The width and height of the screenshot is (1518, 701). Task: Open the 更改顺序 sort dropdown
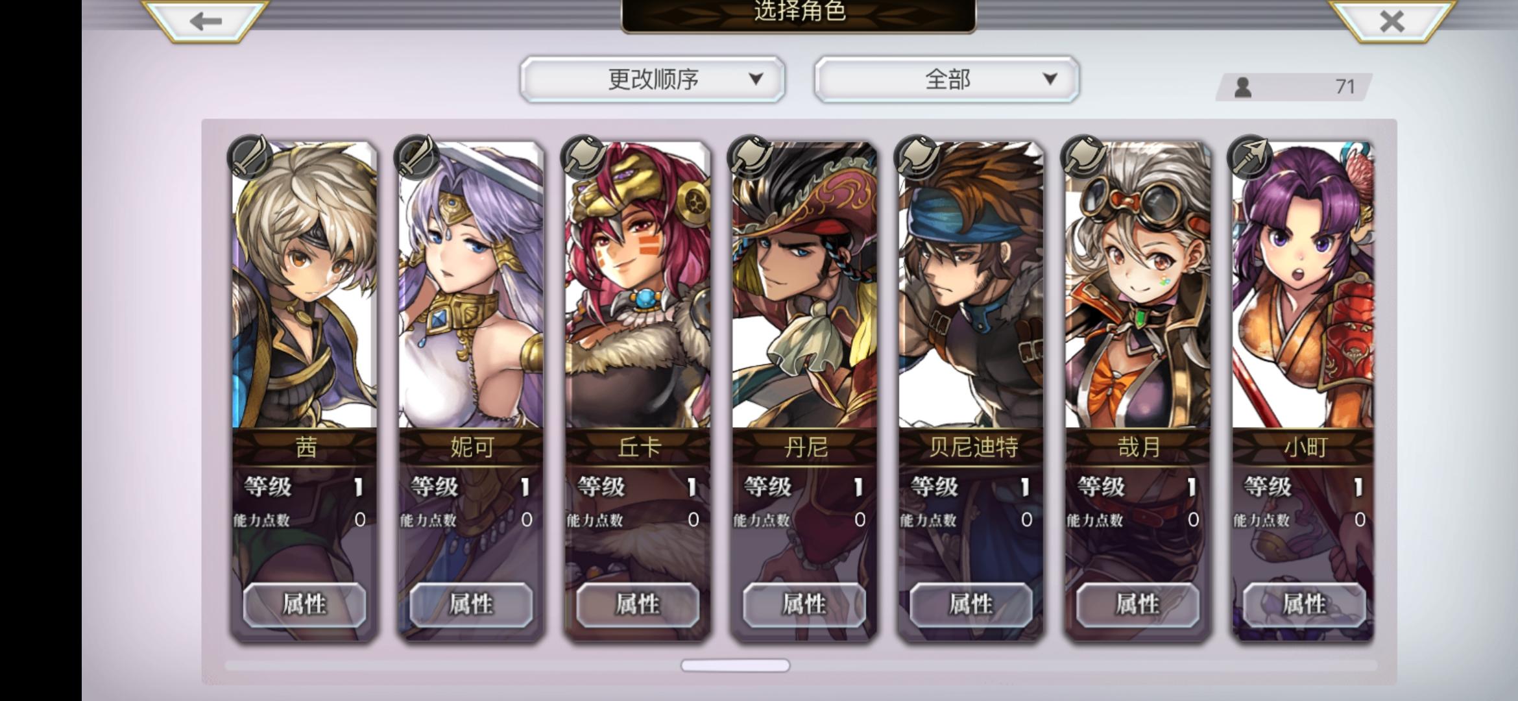[653, 79]
